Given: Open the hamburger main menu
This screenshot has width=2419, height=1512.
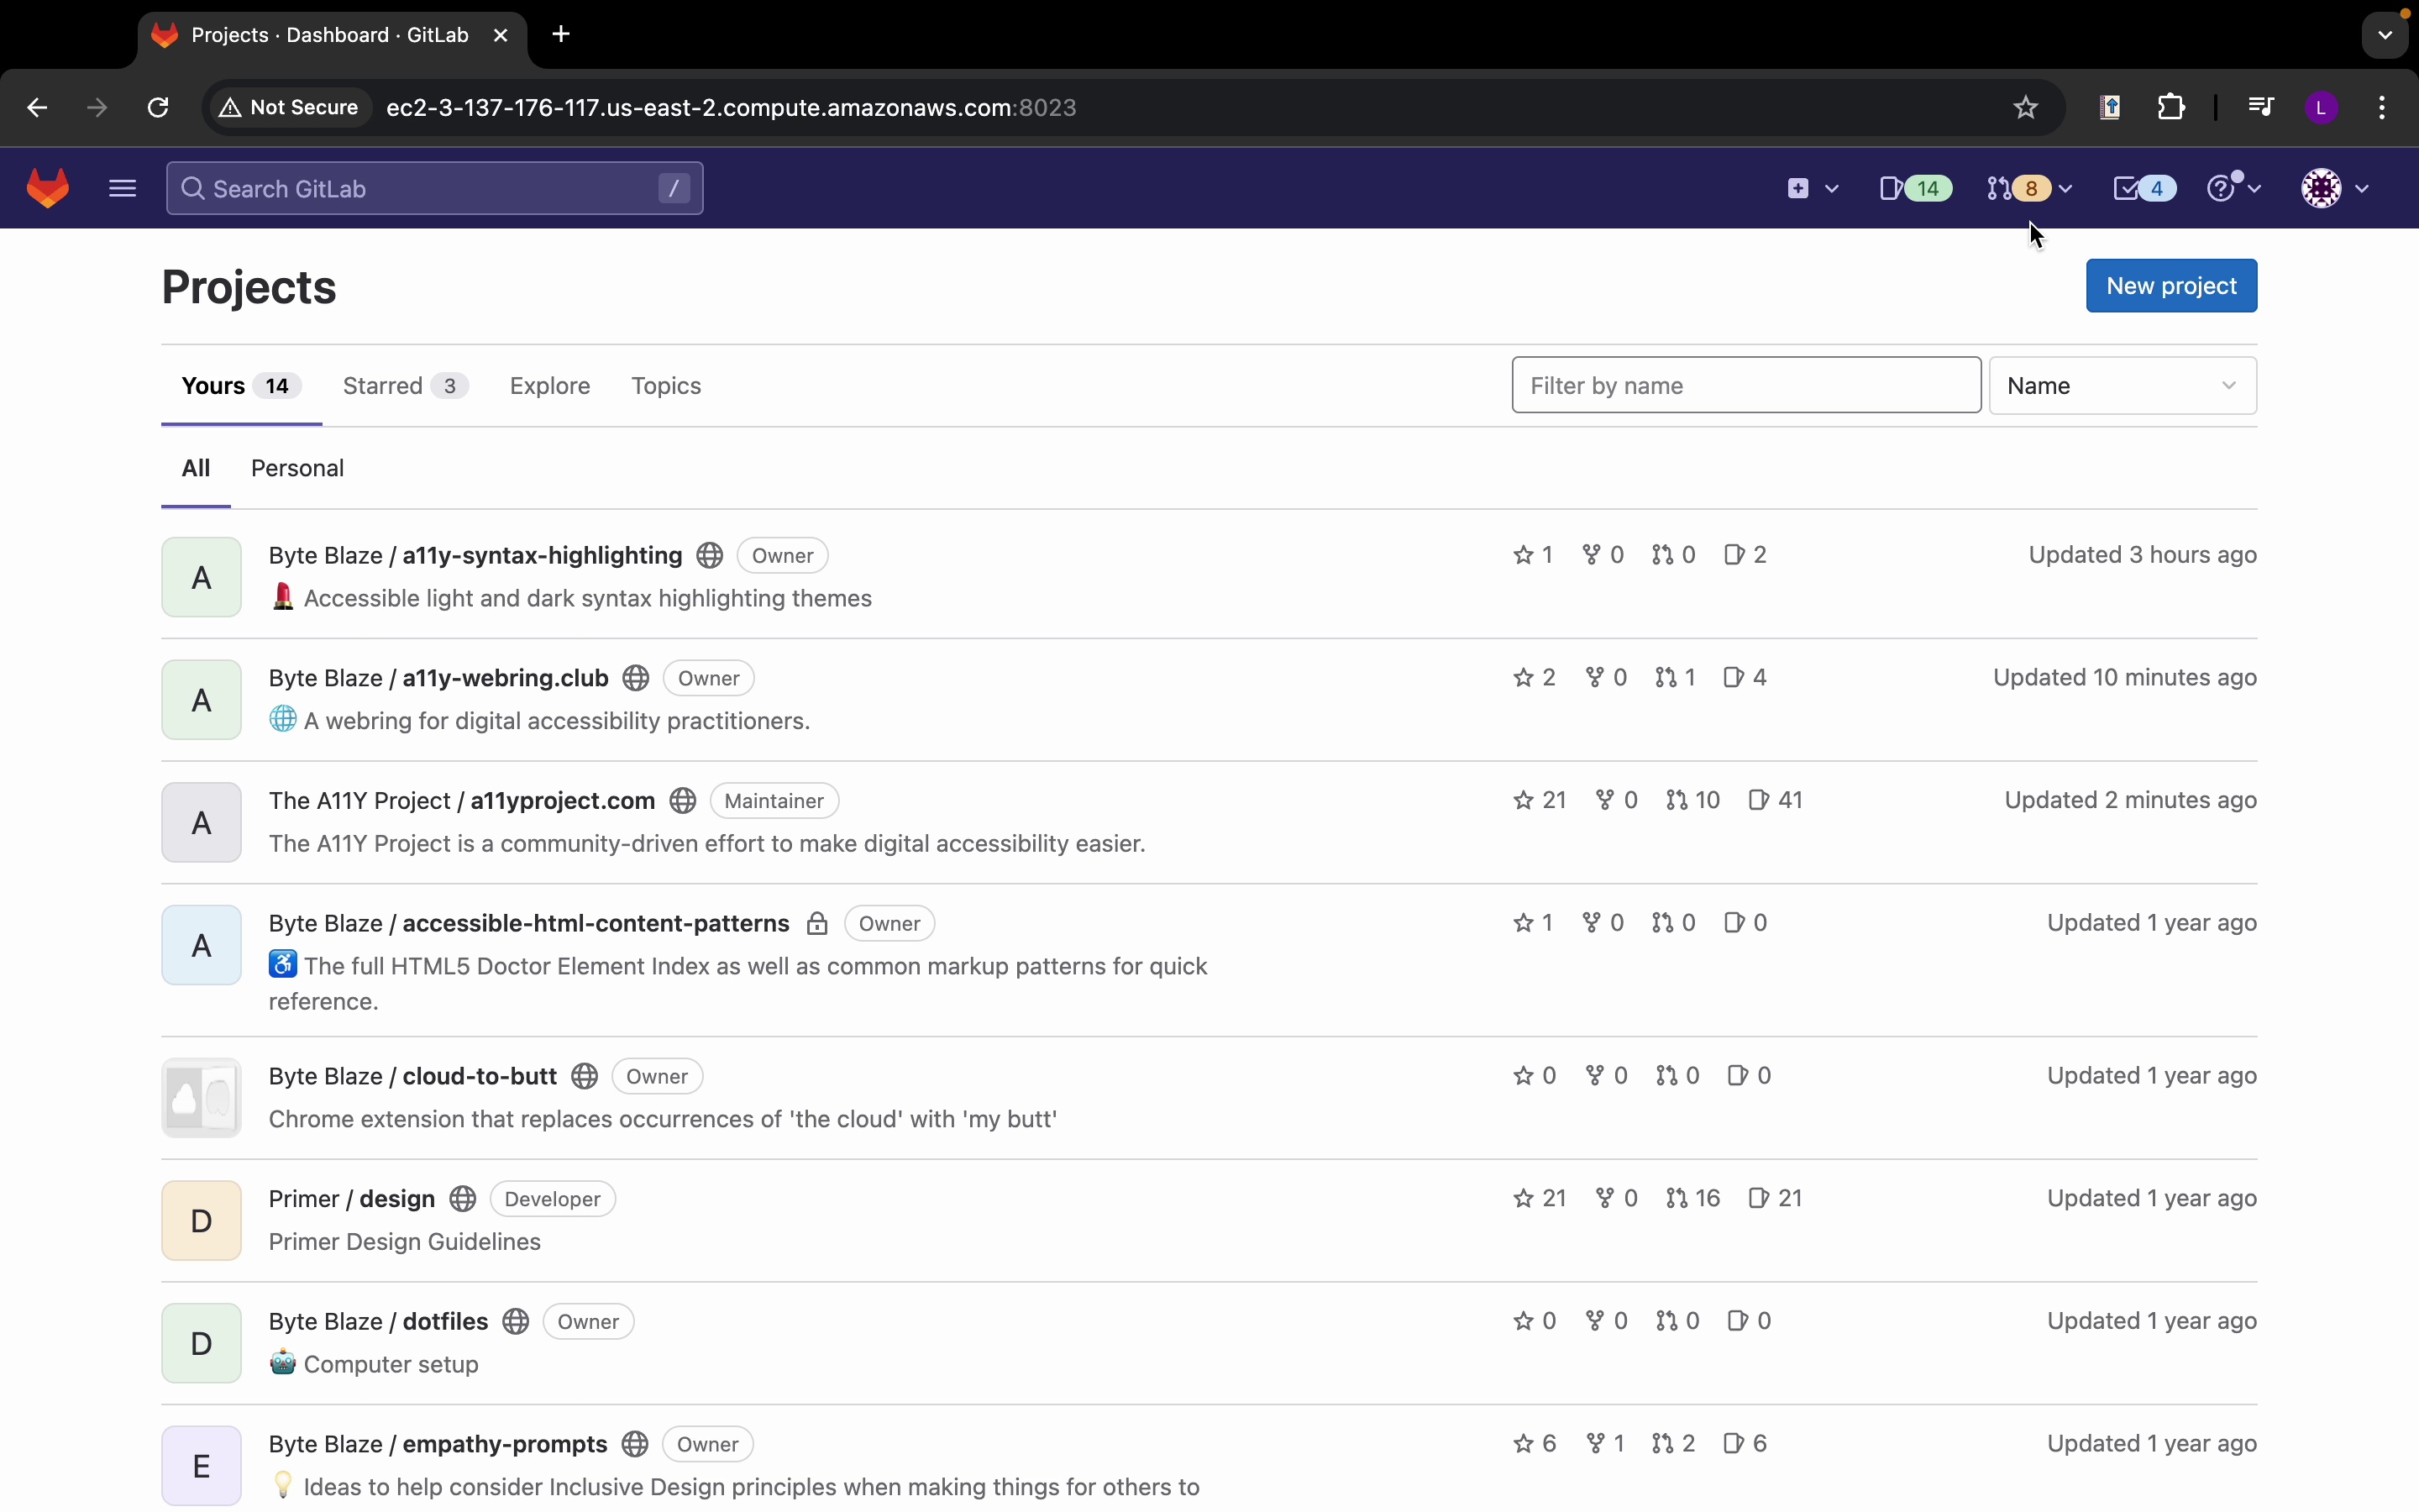Looking at the screenshot, I should pos(122,188).
